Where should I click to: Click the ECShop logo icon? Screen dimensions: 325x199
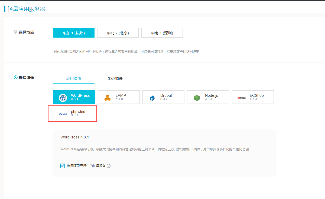(x=242, y=98)
